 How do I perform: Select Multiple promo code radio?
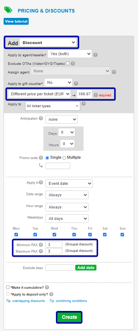pyautogui.click(x=64, y=158)
